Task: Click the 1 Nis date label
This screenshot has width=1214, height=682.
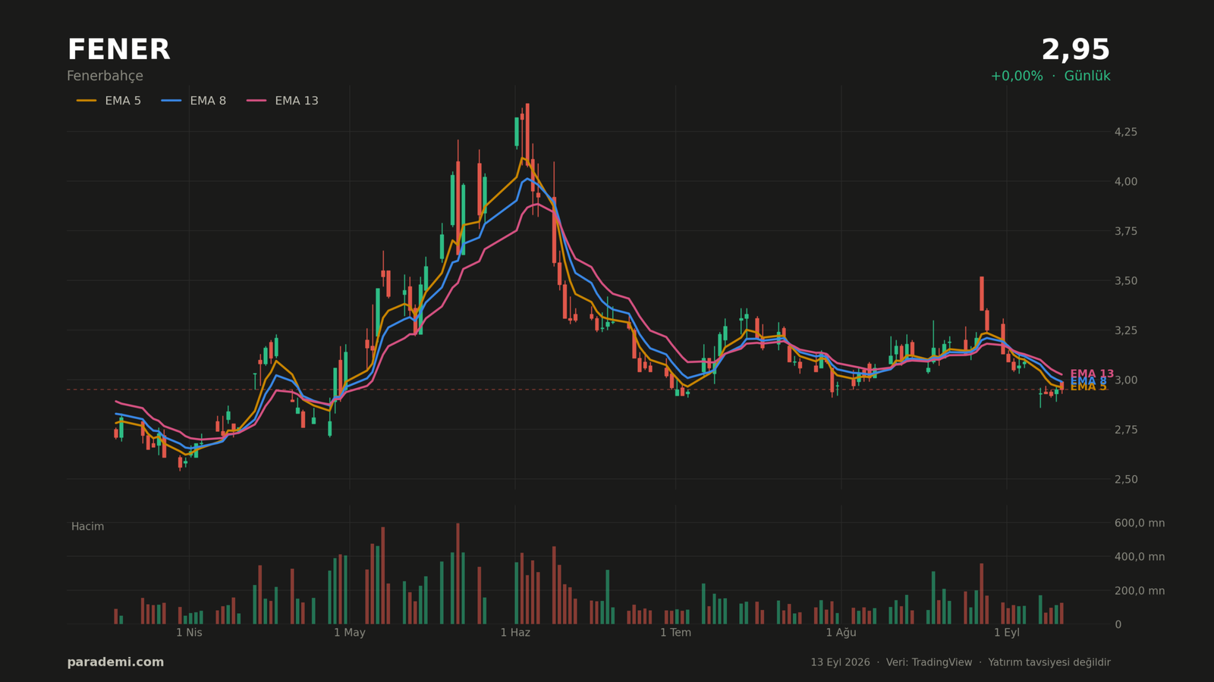Action: [189, 633]
